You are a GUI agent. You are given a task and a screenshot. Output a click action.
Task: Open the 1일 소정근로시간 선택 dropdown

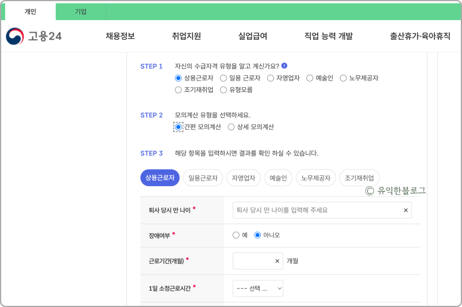(258, 289)
